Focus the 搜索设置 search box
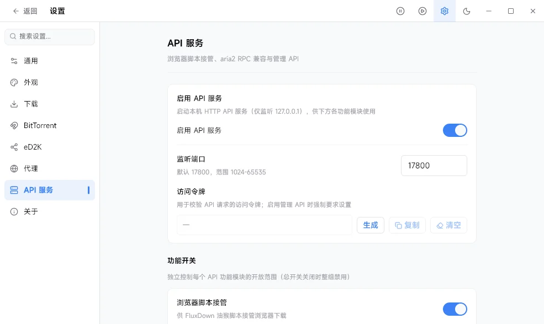Screen dimensions: 544x324 50,36
